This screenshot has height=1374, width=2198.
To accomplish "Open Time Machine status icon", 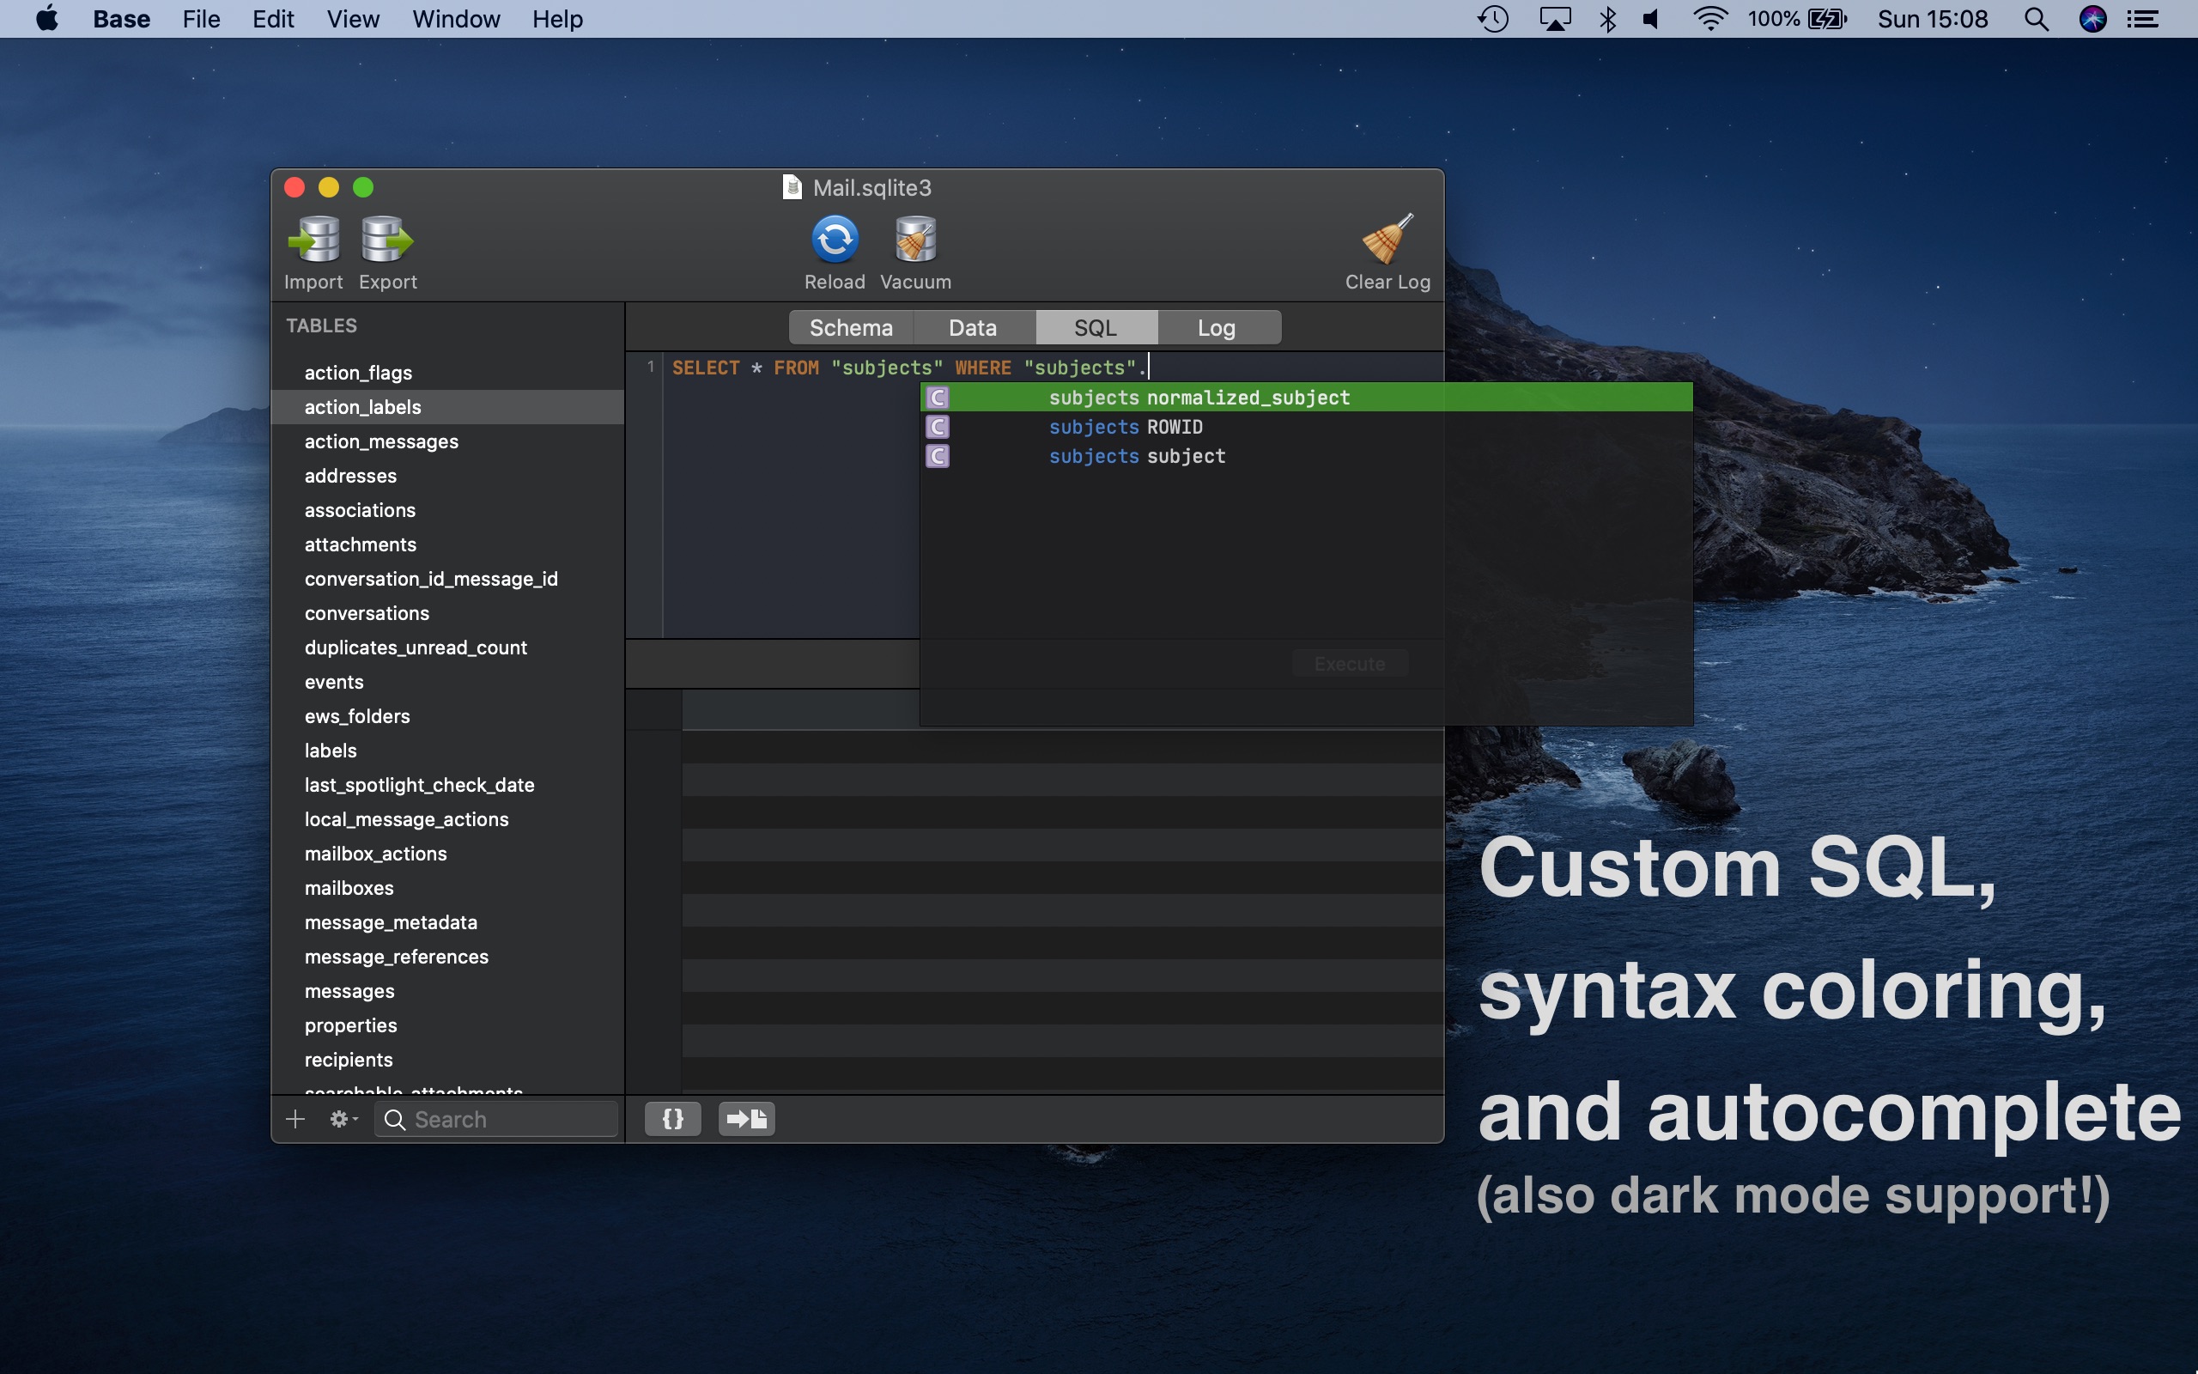I will point(1493,18).
